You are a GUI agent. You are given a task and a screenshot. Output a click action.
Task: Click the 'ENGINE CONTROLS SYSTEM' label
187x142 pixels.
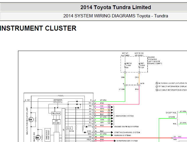point(126,127)
